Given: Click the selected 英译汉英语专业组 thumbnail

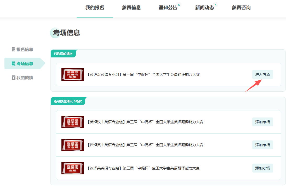Looking at the screenshot, I should [72, 74].
